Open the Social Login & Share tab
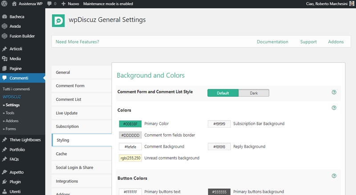The height and width of the screenshot is (195, 356). [x=81, y=167]
